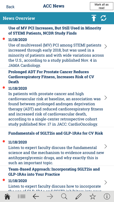This screenshot has height=202, width=114.
Task: Refresh the news feed
Action: (104, 18)
